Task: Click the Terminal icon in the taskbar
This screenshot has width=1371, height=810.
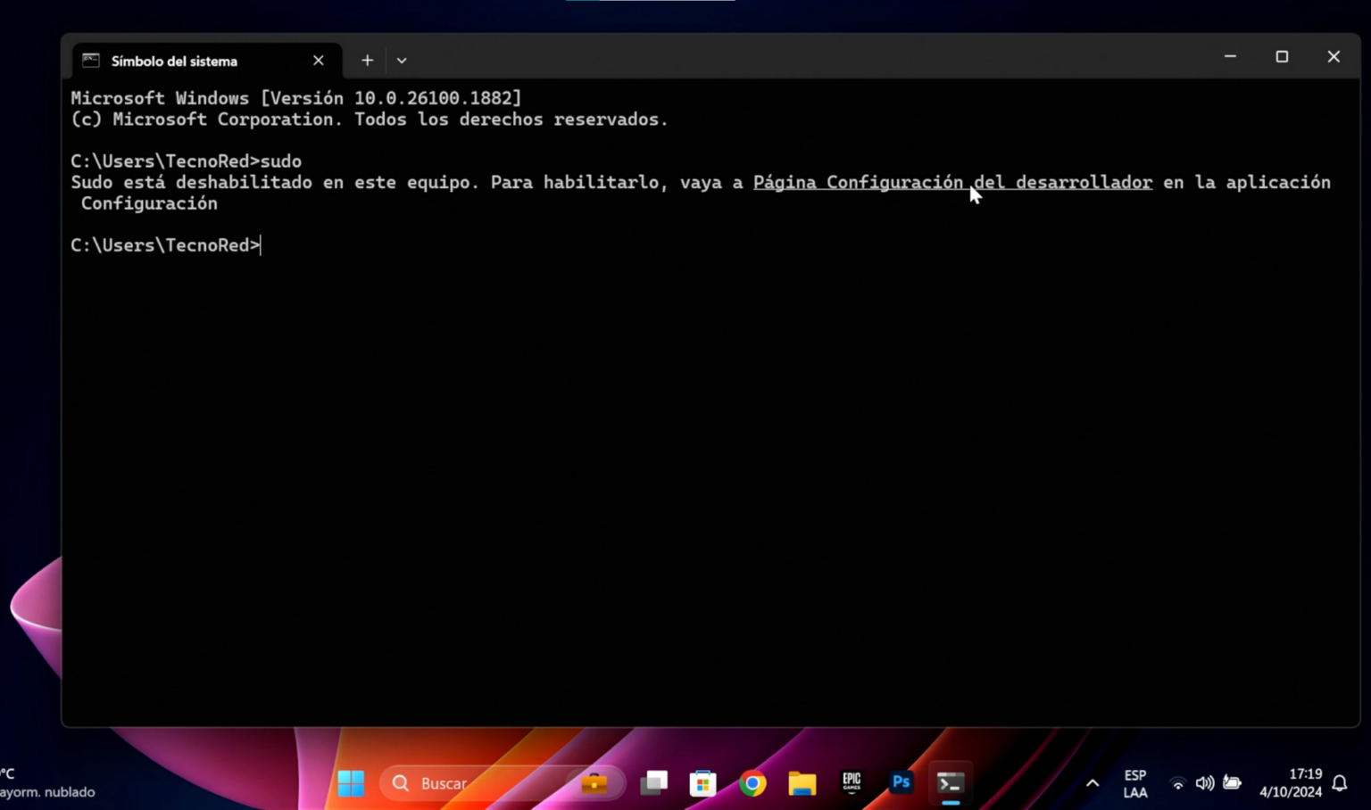Action: click(x=950, y=782)
